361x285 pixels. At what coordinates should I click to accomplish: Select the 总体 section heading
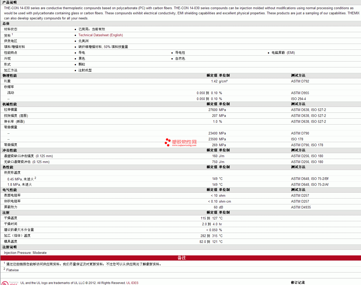(x=6, y=23)
